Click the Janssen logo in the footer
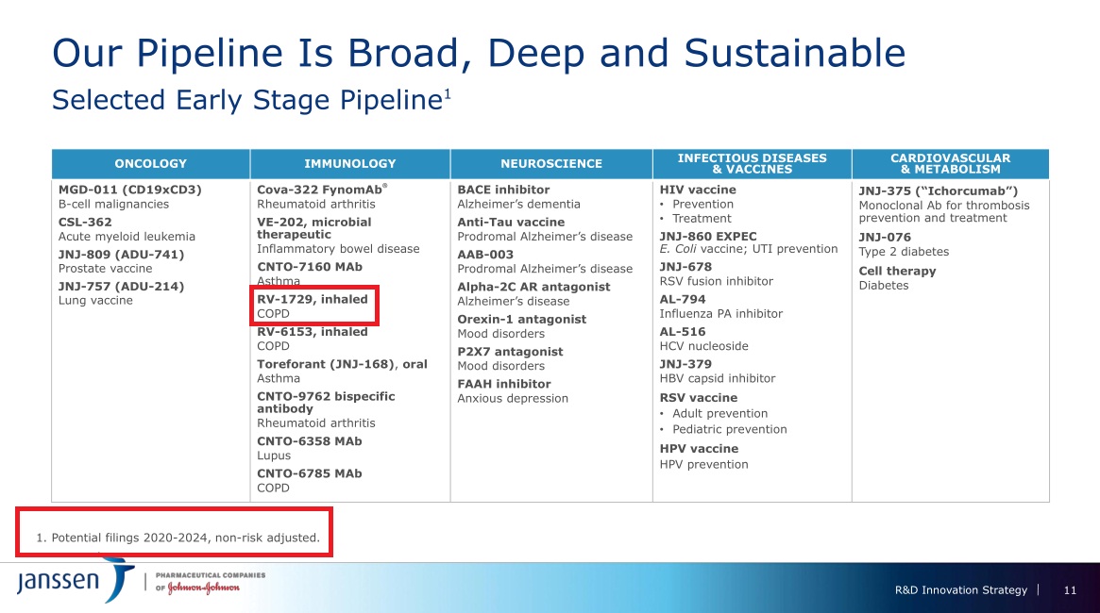Viewport: 1100px width, 613px height. coord(76,581)
